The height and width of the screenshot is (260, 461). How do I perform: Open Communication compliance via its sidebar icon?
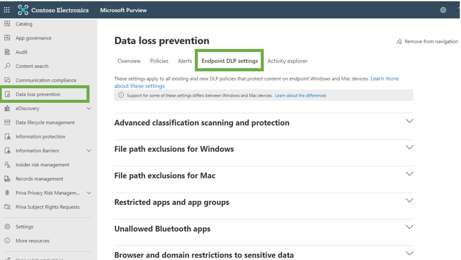(x=7, y=80)
